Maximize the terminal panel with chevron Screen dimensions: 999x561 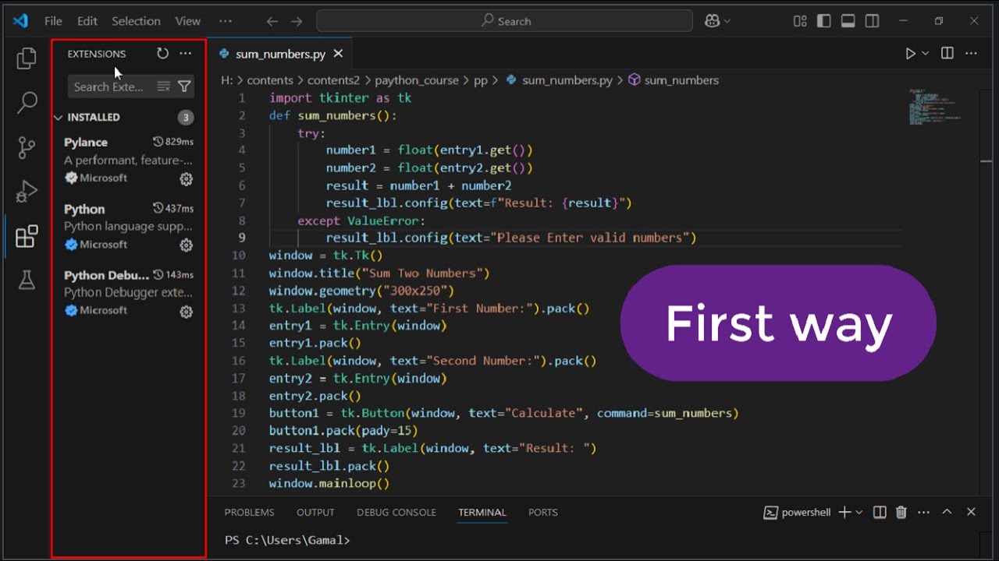click(x=947, y=512)
